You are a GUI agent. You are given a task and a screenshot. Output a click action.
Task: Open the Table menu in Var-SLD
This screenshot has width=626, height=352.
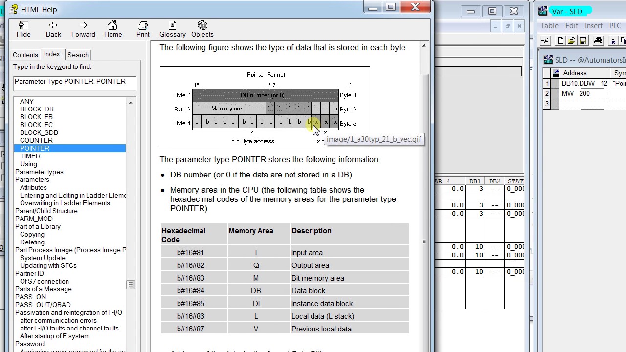(x=549, y=26)
